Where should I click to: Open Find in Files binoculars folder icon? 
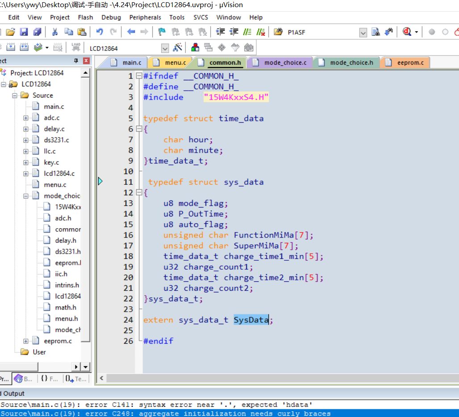point(278,32)
